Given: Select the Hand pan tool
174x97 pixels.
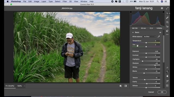Looking at the screenshot, I should (x=167, y=76).
